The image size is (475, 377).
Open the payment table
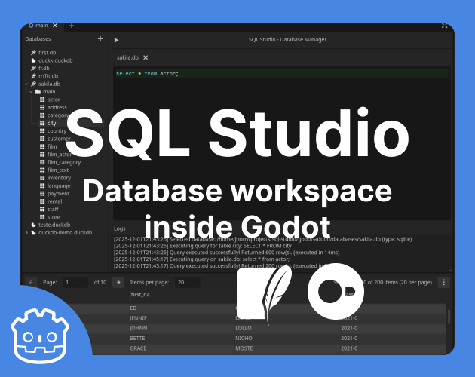point(58,194)
